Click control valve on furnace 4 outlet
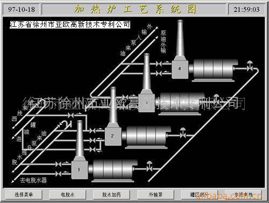Screen dimensions: 269x203 250,67
